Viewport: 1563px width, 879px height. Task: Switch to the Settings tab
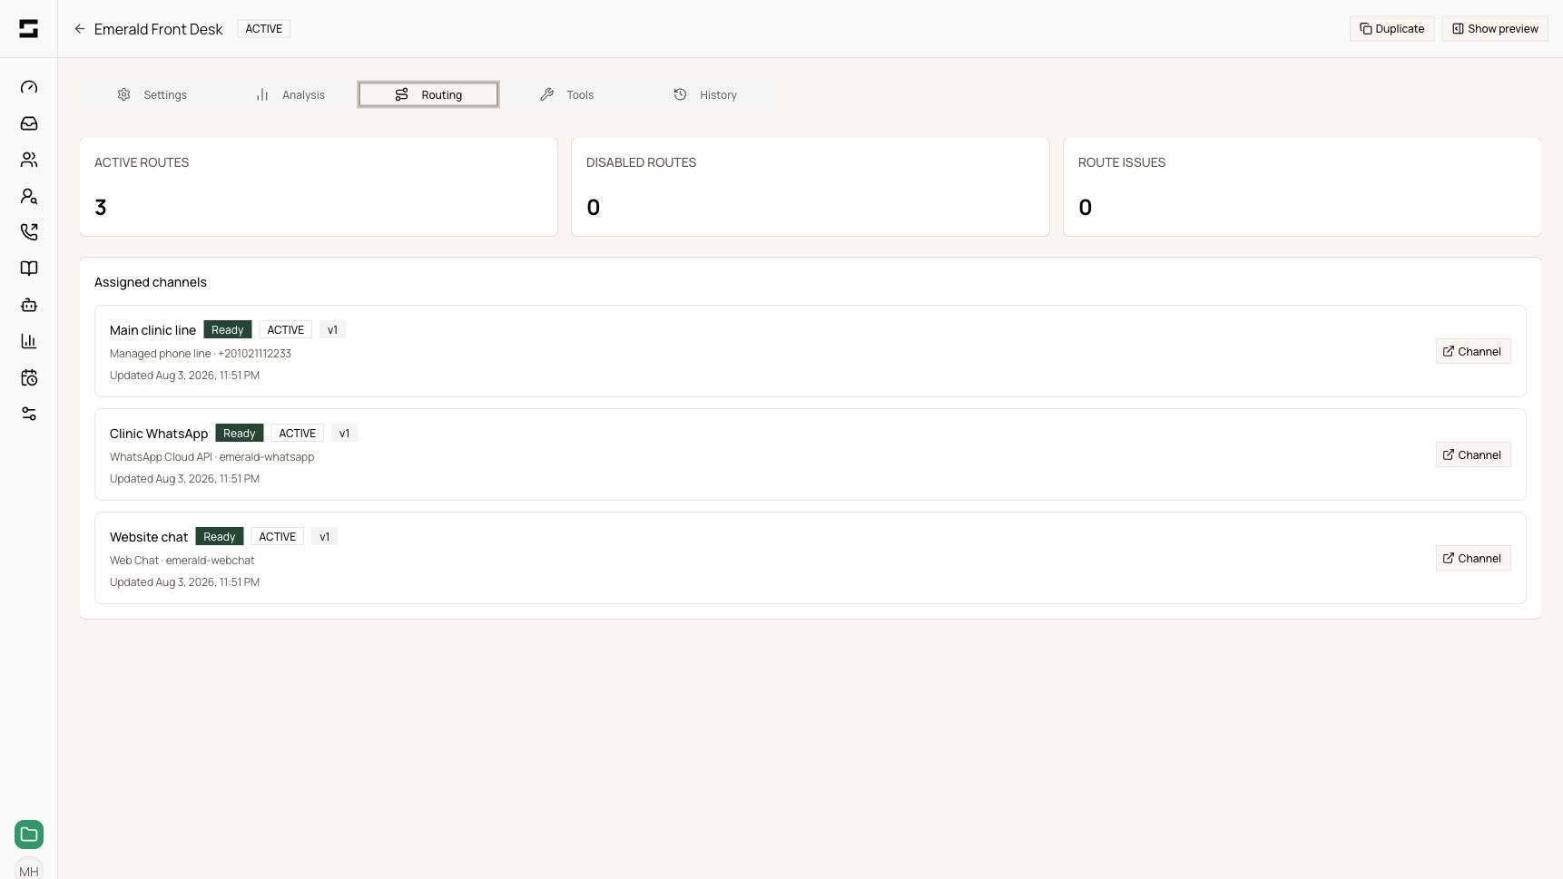pyautogui.click(x=152, y=94)
